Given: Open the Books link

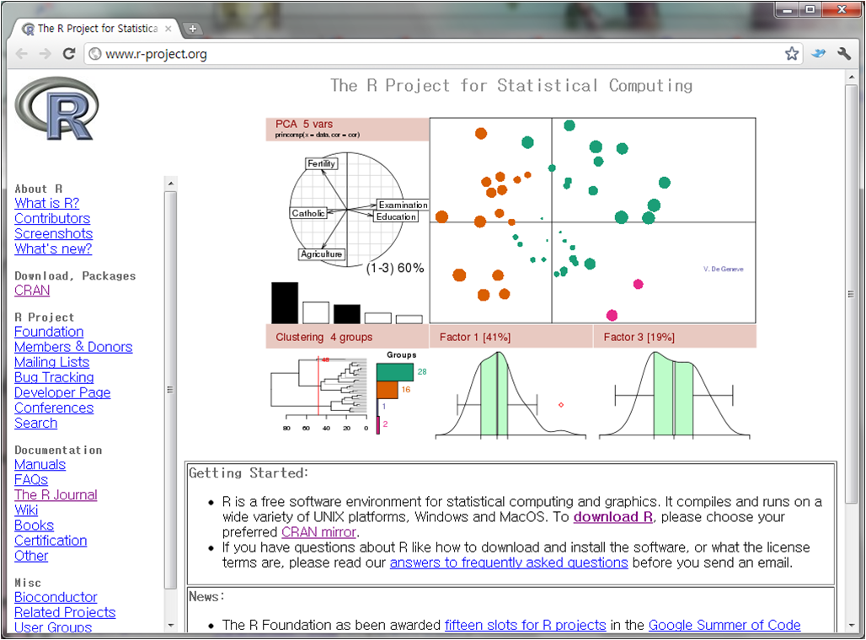Looking at the screenshot, I should coord(35,525).
